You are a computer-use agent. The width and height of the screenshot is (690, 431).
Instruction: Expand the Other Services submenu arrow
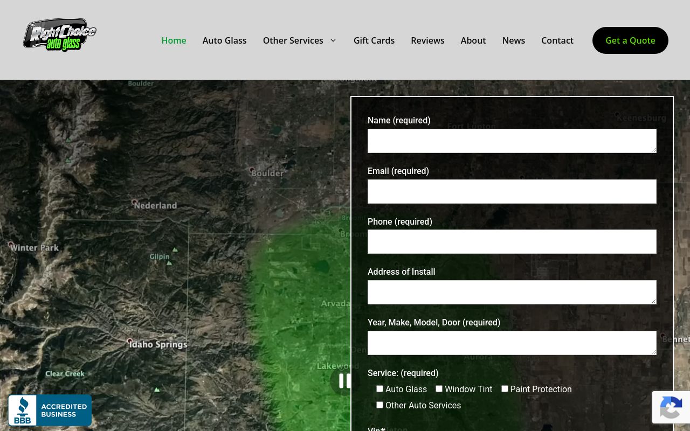(x=333, y=40)
